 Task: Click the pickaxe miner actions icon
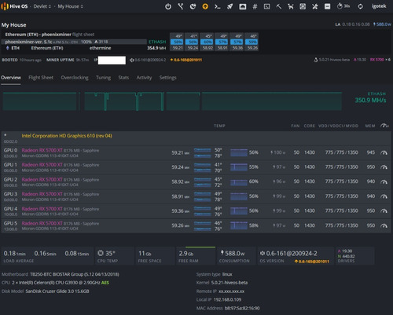(x=279, y=6)
